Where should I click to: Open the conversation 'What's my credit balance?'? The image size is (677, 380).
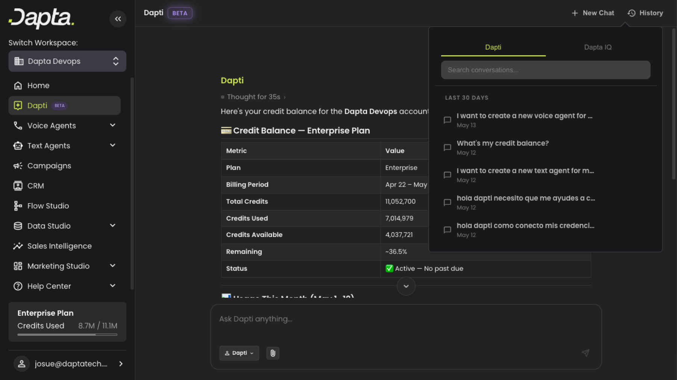coord(545,148)
